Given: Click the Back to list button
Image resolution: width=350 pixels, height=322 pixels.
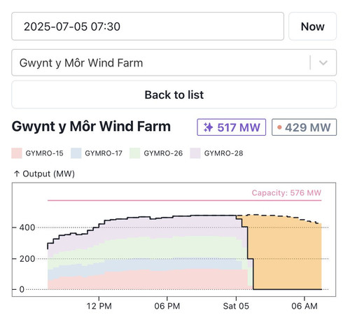Looking at the screenshot, I should pos(174,94).
